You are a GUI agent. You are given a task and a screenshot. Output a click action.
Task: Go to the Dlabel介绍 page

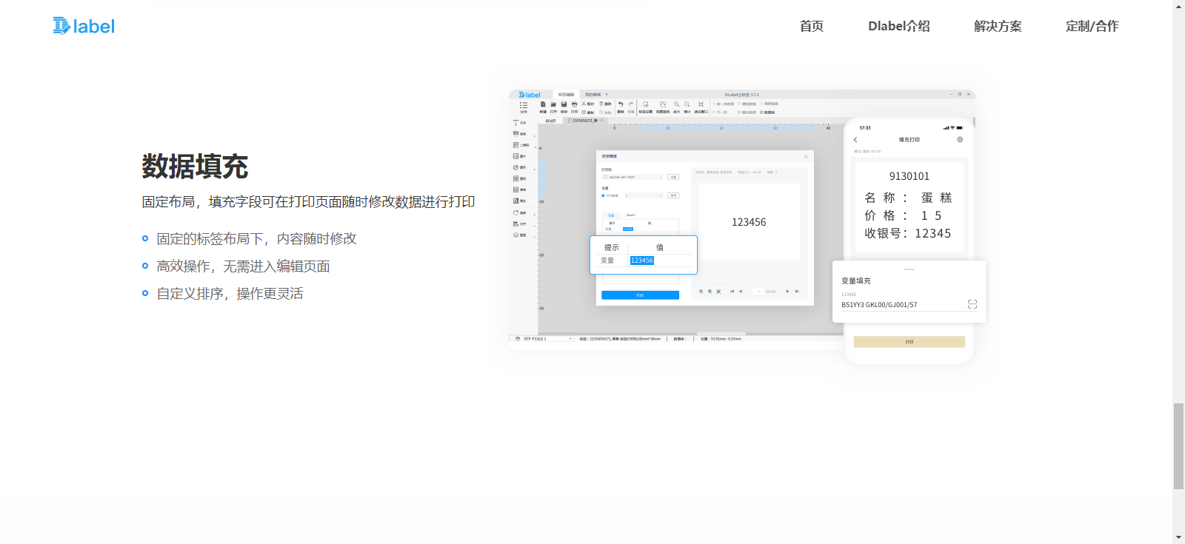(x=899, y=26)
